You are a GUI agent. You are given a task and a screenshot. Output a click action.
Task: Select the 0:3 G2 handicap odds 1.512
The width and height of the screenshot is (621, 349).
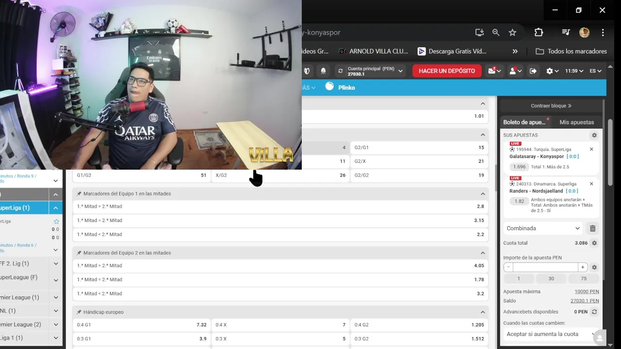(x=419, y=339)
